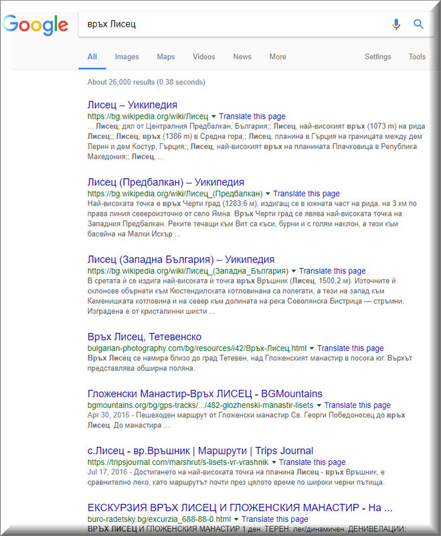The height and width of the screenshot is (536, 441).
Task: Expand dropdown arrow after Лисец_(Западна_България) URL
Action: [294, 271]
